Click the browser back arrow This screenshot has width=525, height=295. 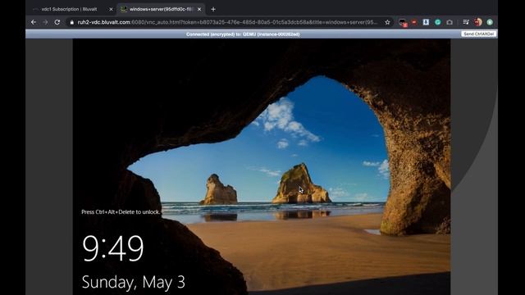tap(34, 22)
